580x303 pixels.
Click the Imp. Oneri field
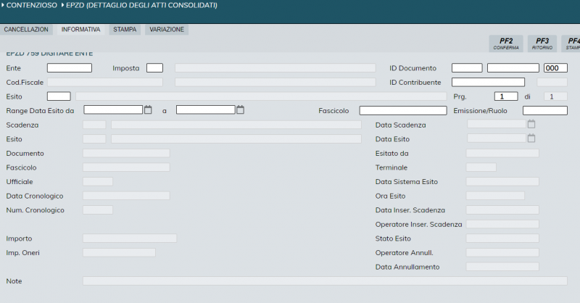(119, 252)
